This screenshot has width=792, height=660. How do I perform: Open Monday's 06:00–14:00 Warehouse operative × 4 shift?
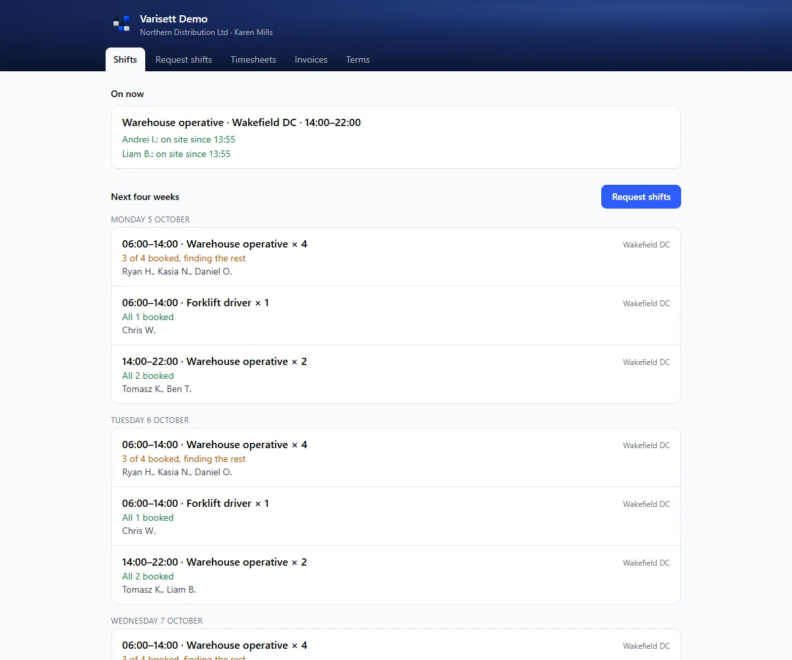pos(396,257)
